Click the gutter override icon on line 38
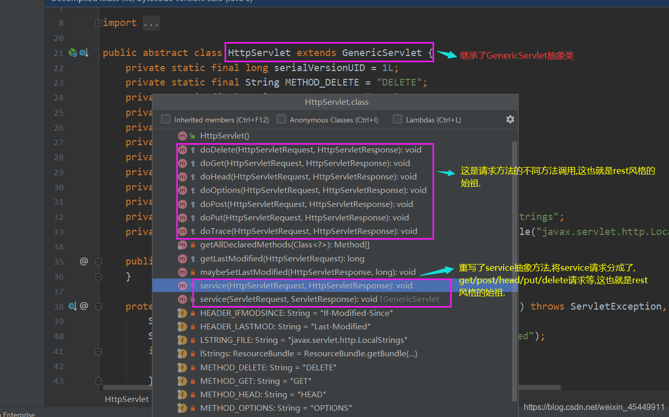This screenshot has width=669, height=417. (72, 306)
